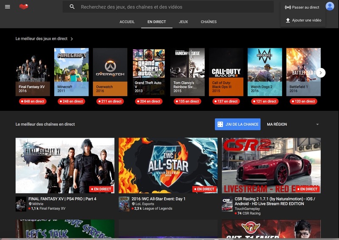The height and width of the screenshot is (240, 339).
Task: Open the Overwatch game card
Action: click(x=110, y=72)
